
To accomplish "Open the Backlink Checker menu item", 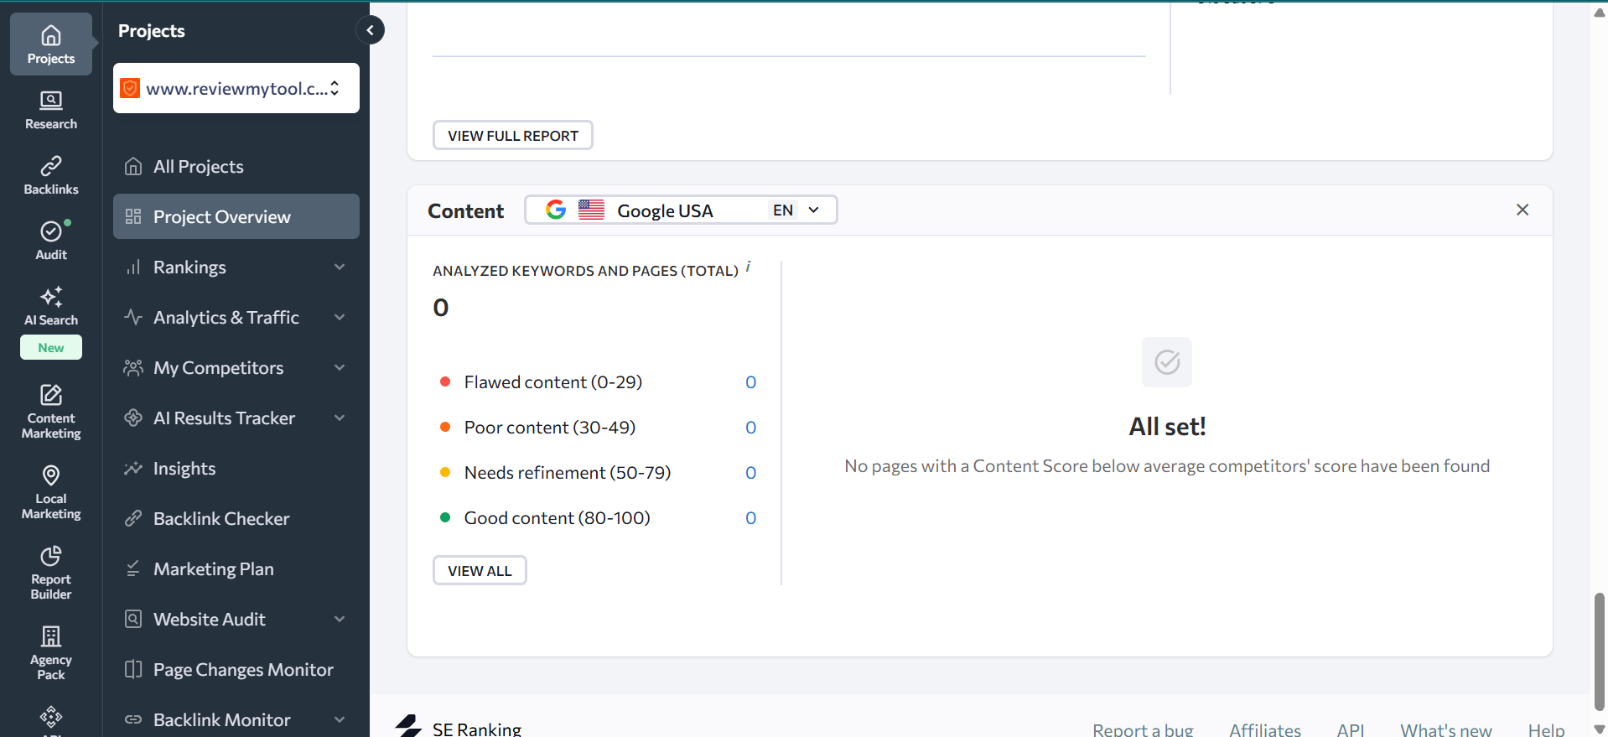I will 236,518.
